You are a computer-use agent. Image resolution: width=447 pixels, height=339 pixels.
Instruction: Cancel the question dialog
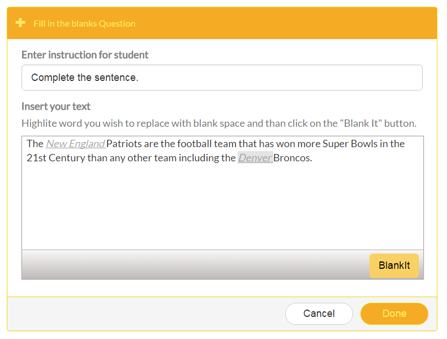pyautogui.click(x=319, y=314)
